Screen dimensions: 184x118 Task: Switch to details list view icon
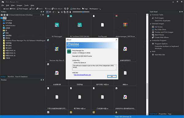click(50, 12)
